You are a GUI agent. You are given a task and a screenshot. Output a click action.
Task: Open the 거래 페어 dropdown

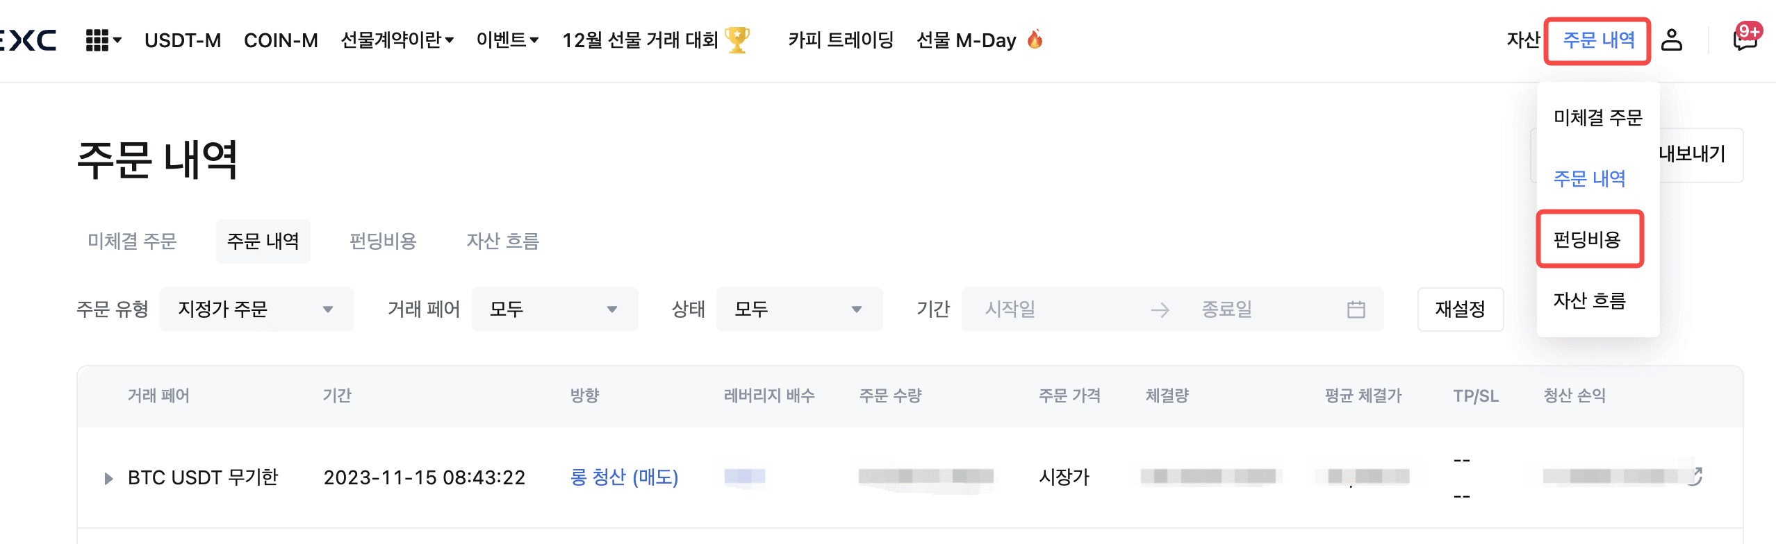(554, 309)
